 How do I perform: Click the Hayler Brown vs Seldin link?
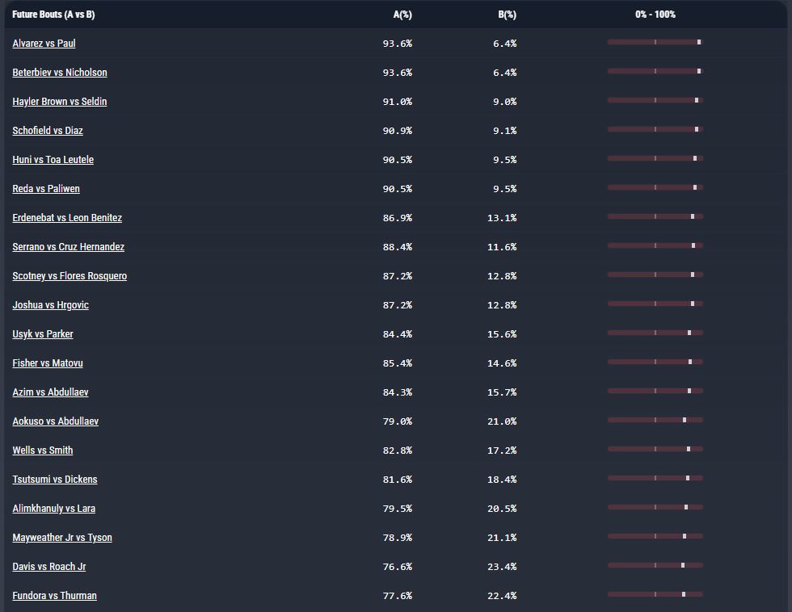coord(59,102)
